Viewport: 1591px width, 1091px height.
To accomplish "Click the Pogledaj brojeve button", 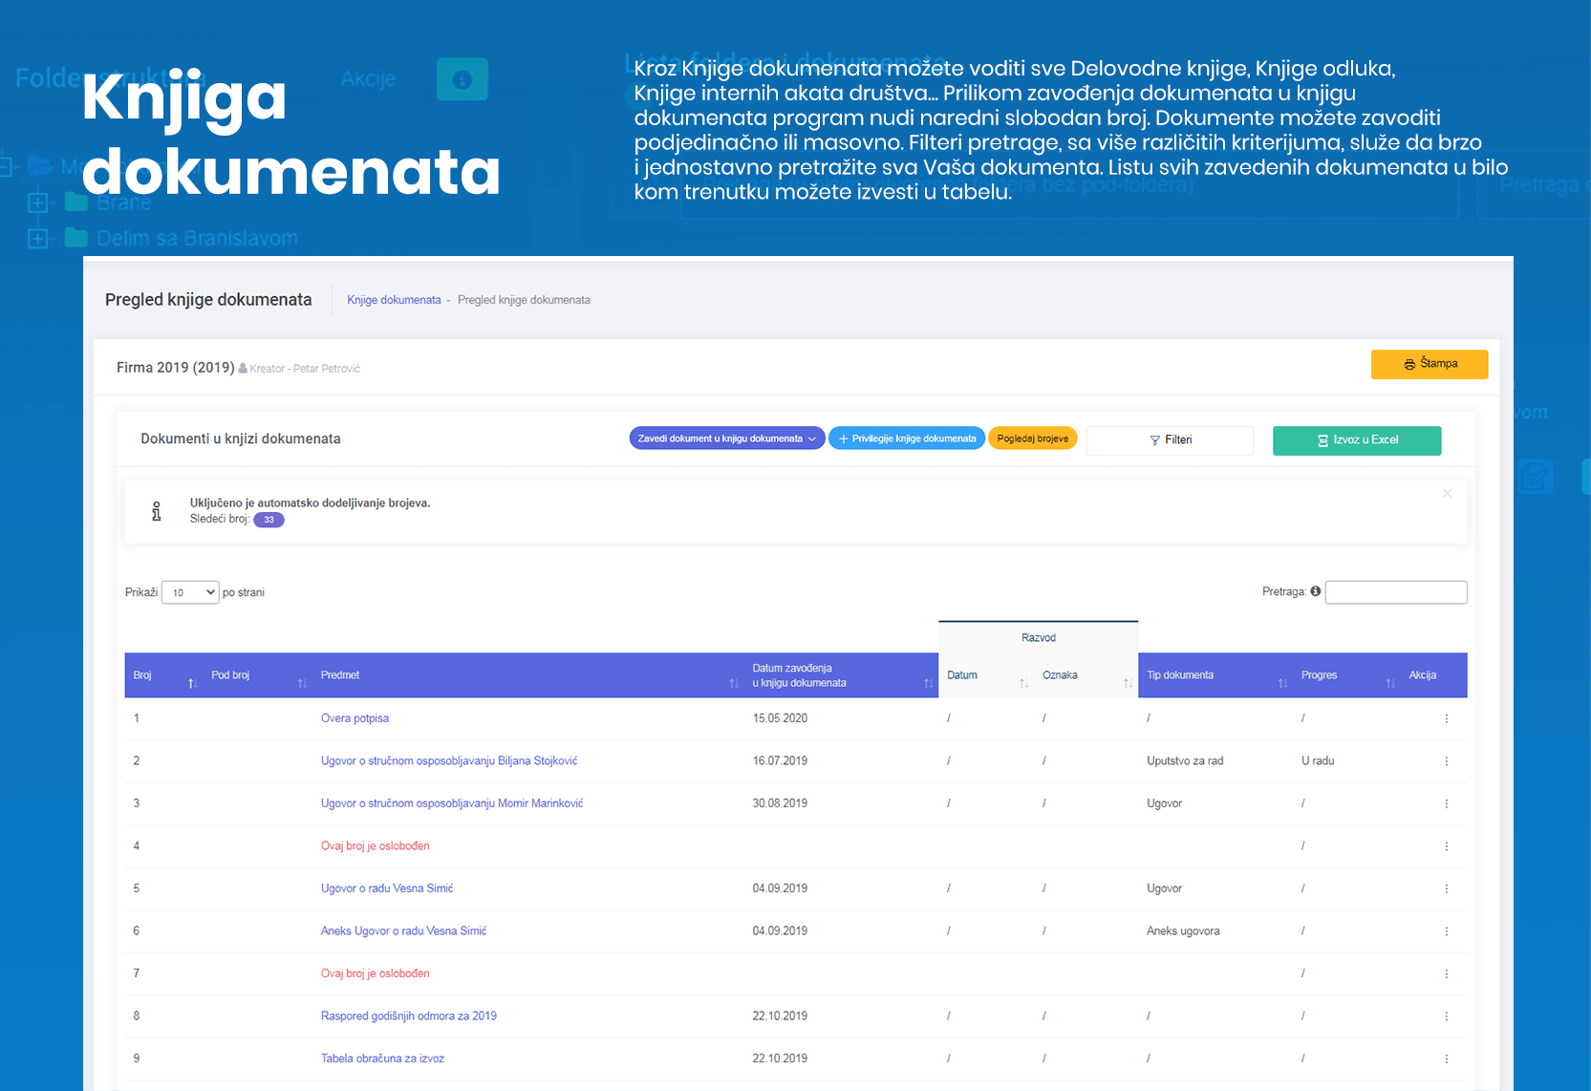I will [1032, 439].
